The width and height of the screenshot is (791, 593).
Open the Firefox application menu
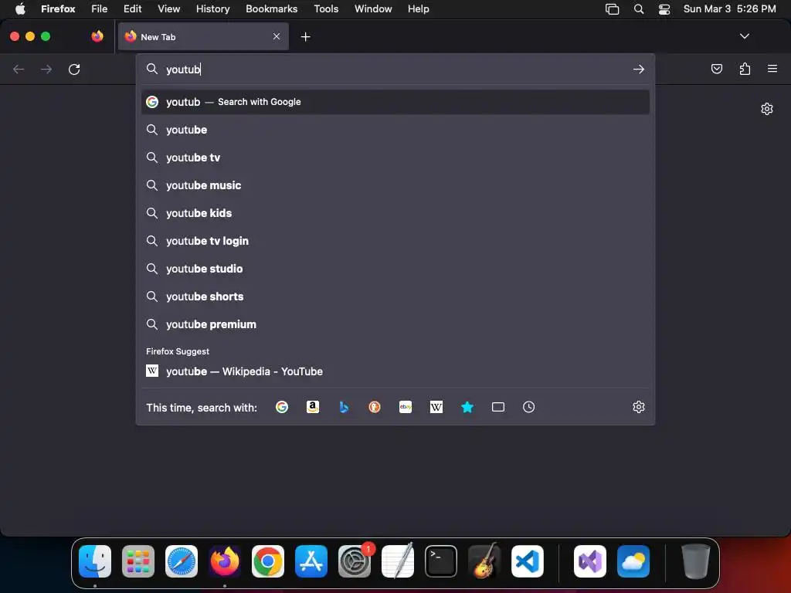click(x=58, y=8)
